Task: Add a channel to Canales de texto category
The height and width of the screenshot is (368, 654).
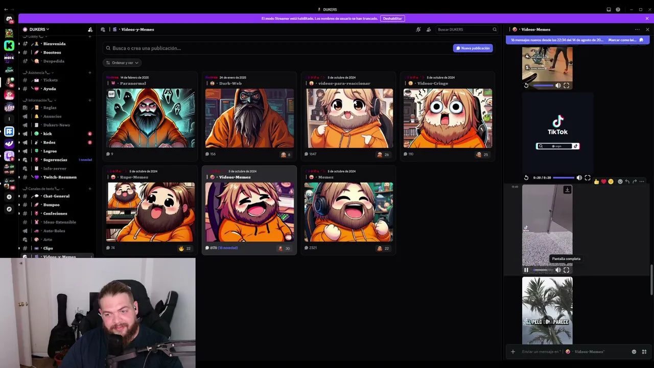Action: pyautogui.click(x=90, y=189)
